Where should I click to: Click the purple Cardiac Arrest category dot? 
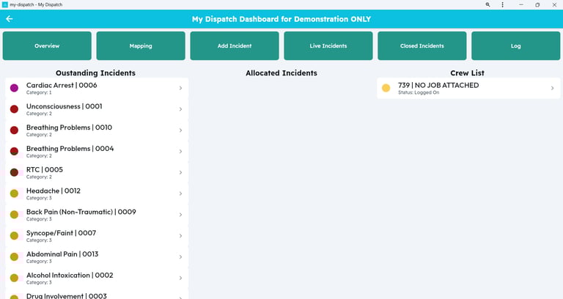(14, 88)
